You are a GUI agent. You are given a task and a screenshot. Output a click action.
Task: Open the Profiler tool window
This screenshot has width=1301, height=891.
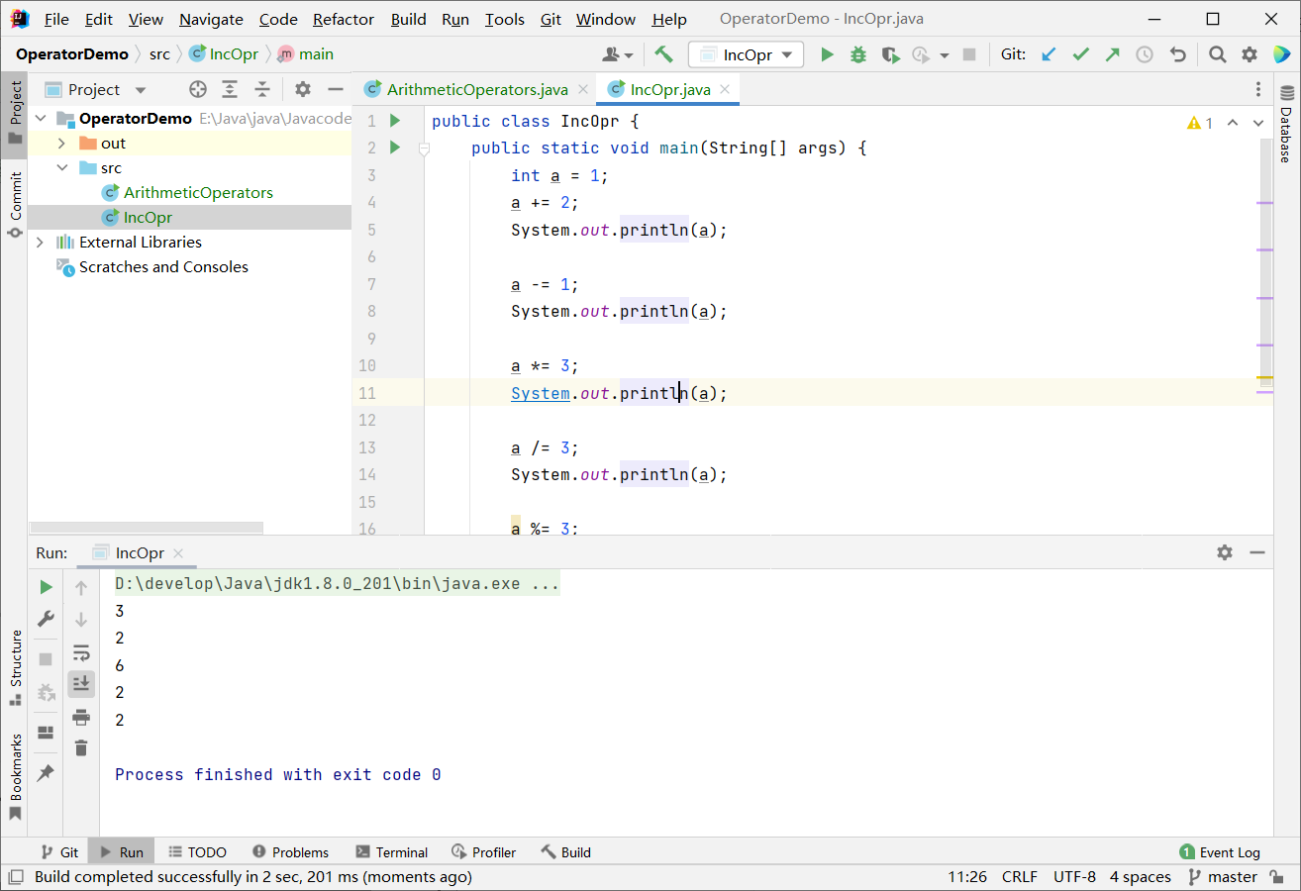pos(483,851)
